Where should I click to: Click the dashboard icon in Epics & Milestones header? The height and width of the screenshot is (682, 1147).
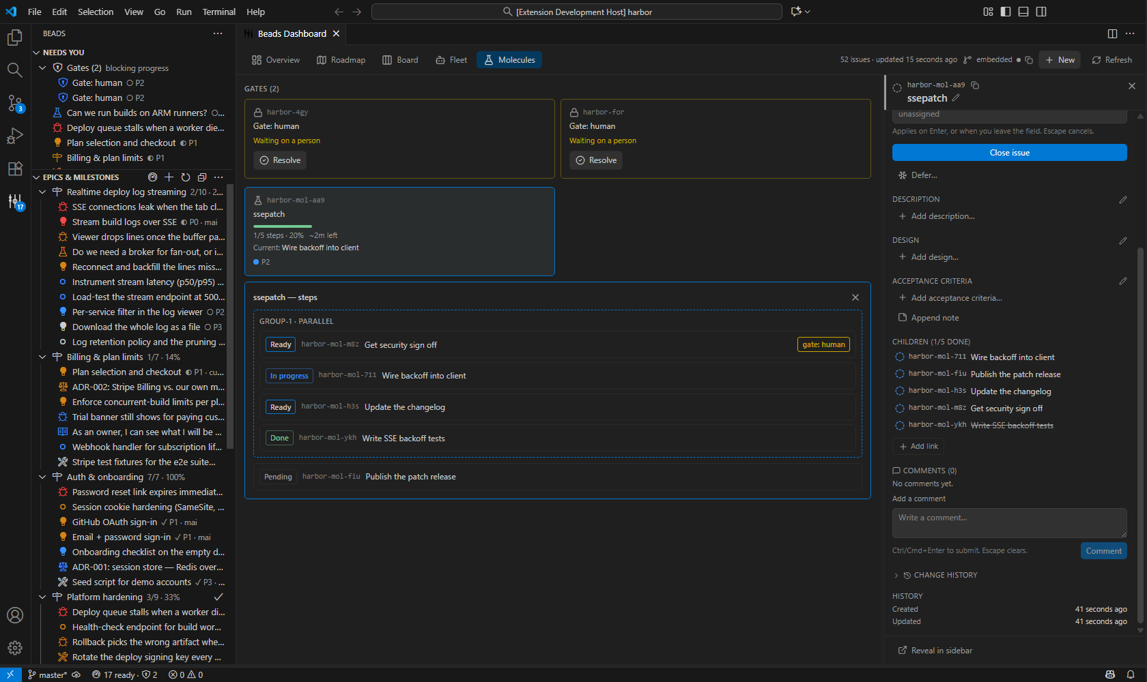(153, 177)
